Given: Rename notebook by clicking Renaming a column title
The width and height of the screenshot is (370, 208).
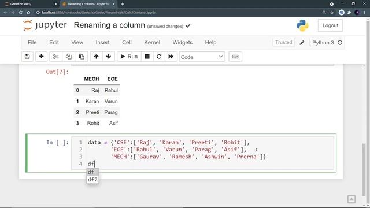Looking at the screenshot, I should (x=109, y=25).
